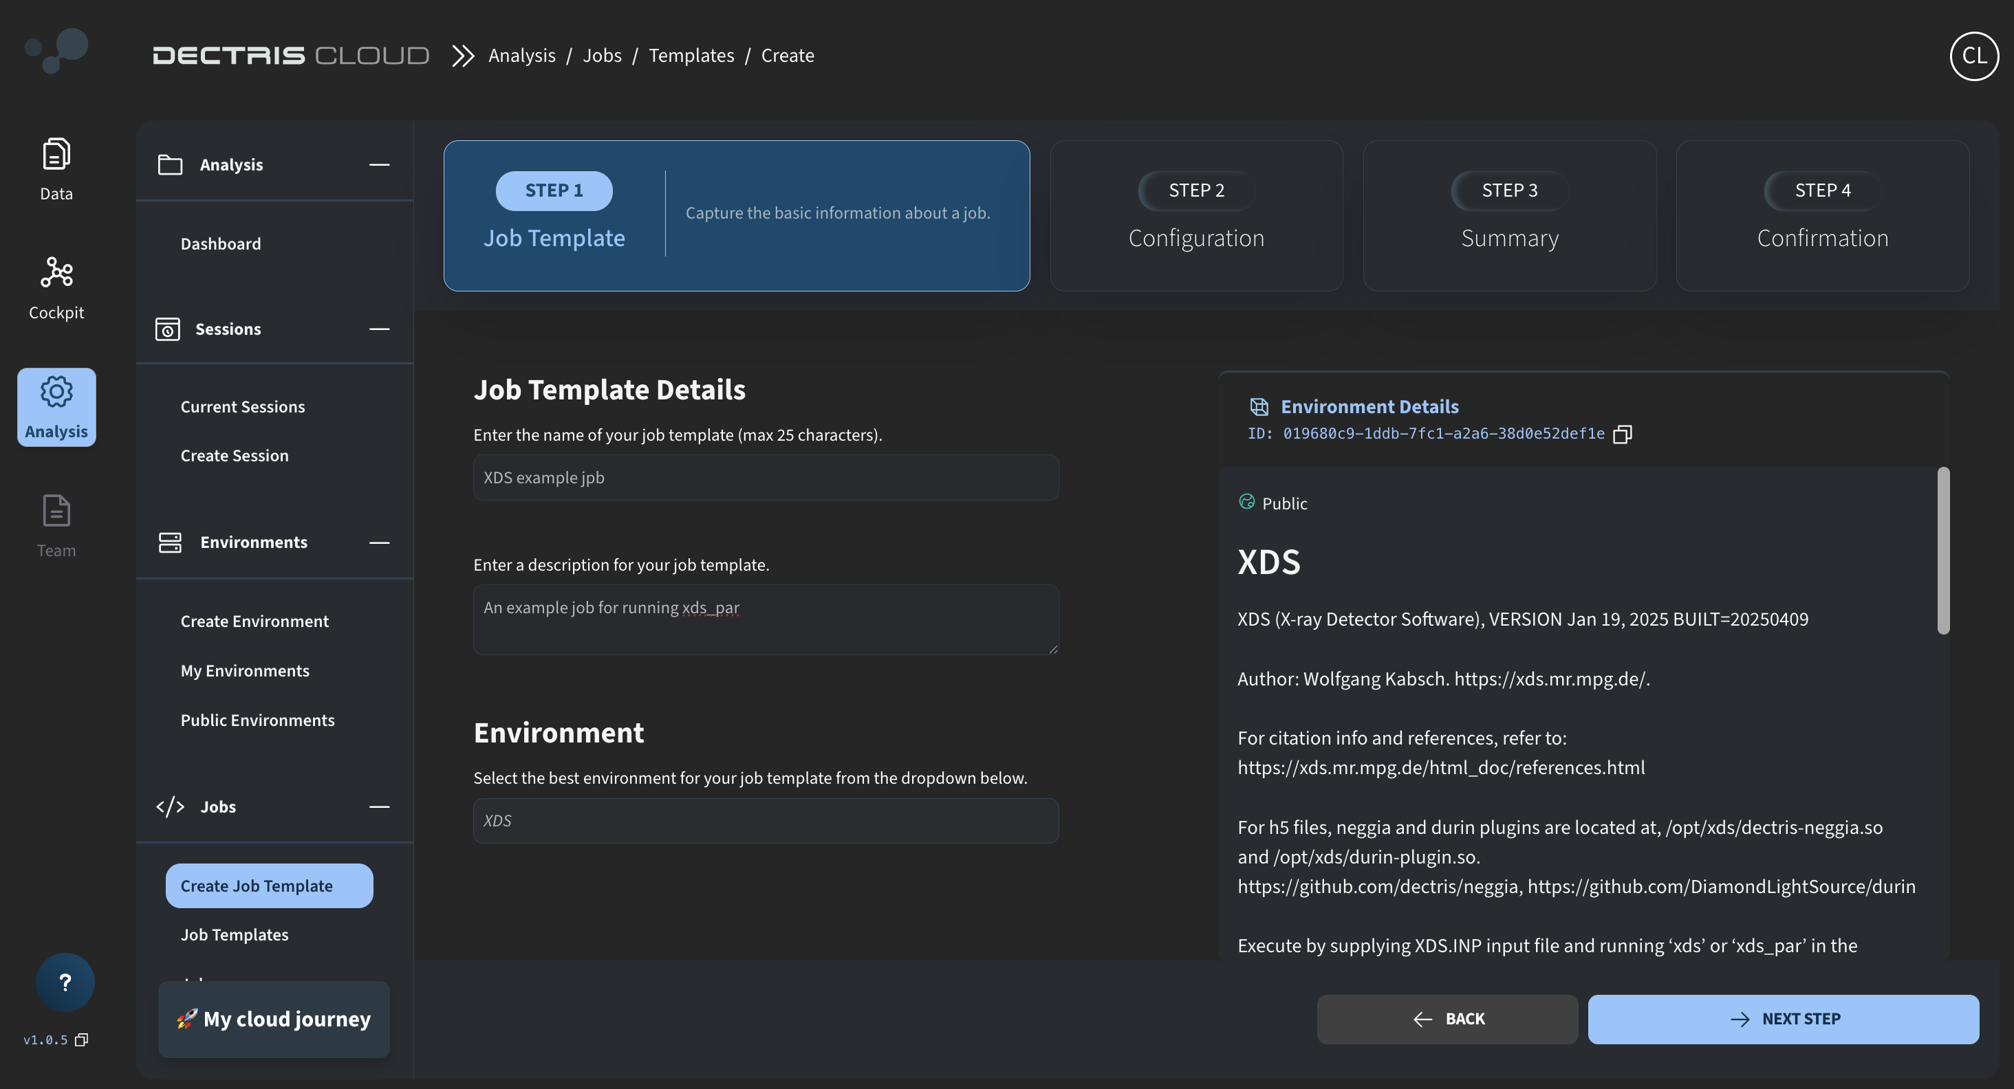Click the rocket icon in cloud journey
The image size is (2014, 1089).
pos(187,1019)
